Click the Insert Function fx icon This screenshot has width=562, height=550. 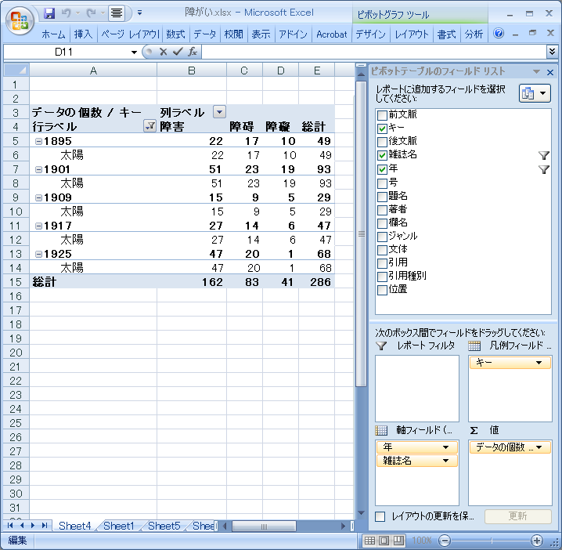(x=193, y=52)
